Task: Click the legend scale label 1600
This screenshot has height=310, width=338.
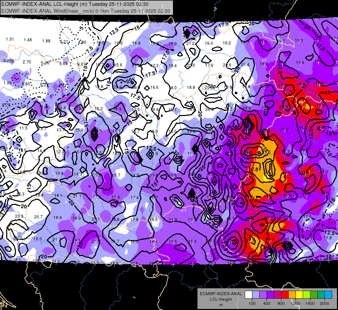Action: tap(310, 303)
